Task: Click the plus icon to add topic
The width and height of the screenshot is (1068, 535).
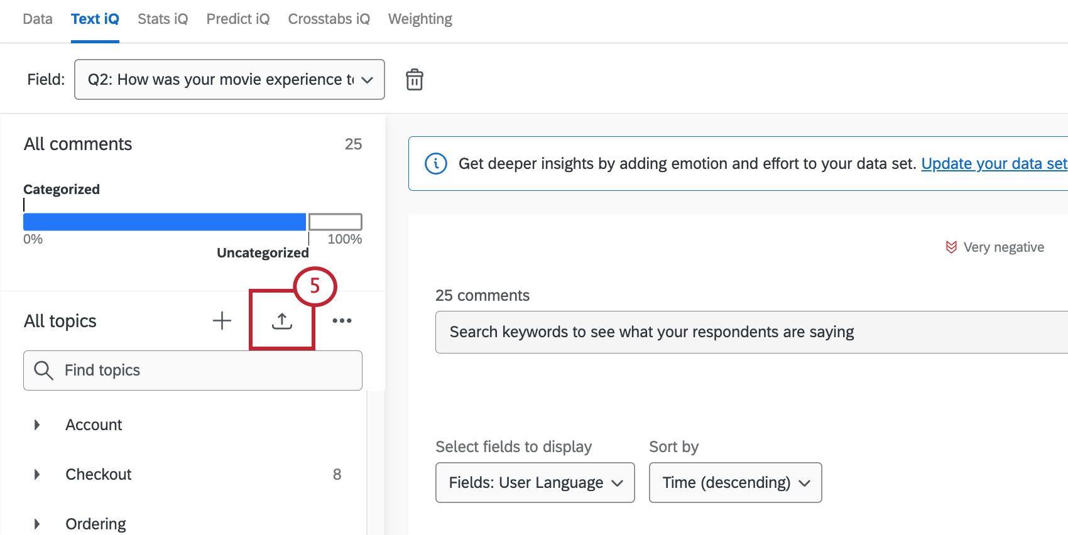Action: point(222,321)
